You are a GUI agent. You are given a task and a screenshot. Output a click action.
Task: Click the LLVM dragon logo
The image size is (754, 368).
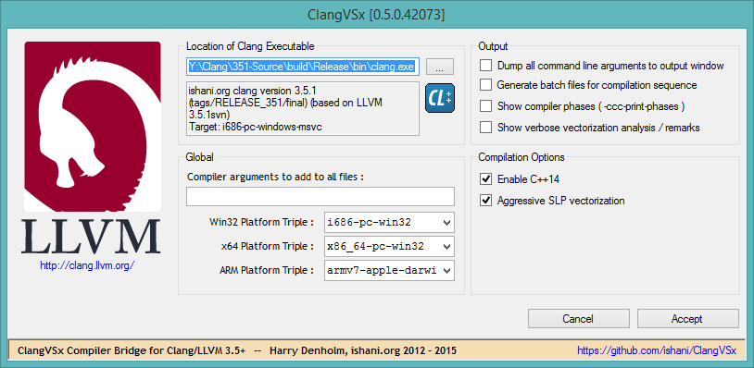coord(93,127)
